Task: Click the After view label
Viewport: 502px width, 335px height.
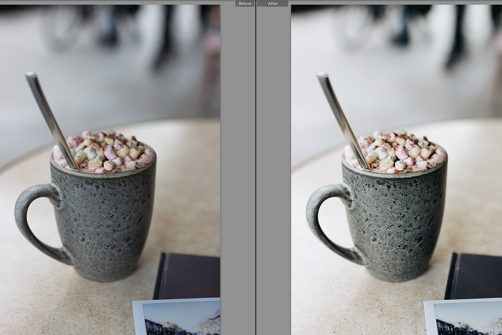Action: pos(273,3)
